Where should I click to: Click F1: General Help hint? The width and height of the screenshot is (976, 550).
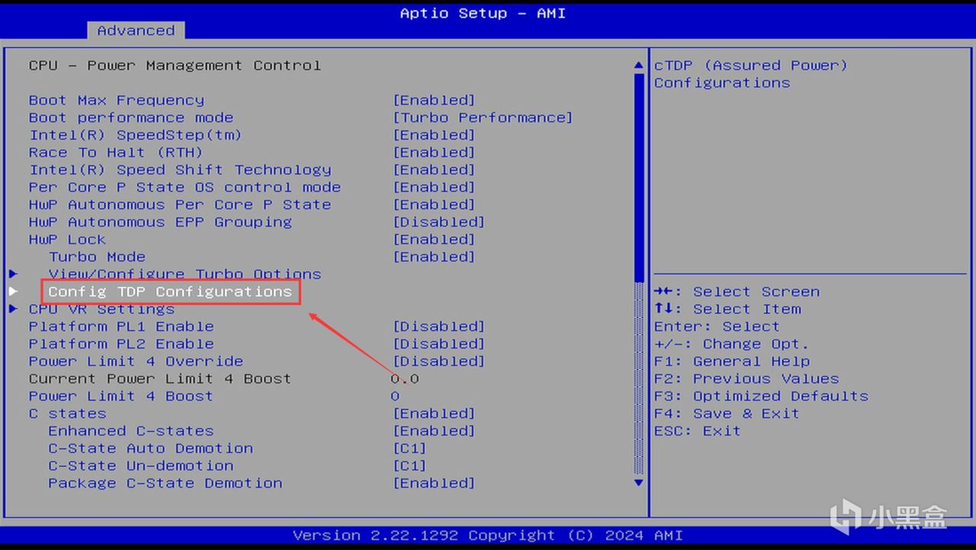732,362
